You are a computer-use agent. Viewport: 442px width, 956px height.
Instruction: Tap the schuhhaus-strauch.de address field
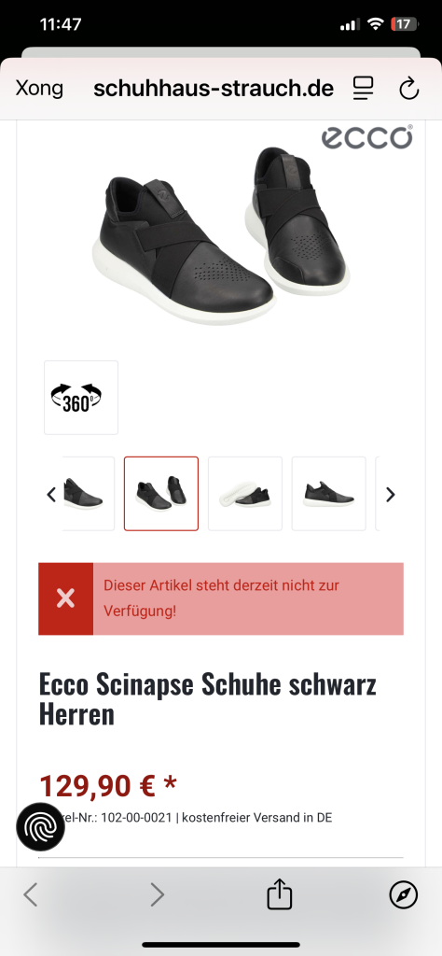(x=214, y=89)
